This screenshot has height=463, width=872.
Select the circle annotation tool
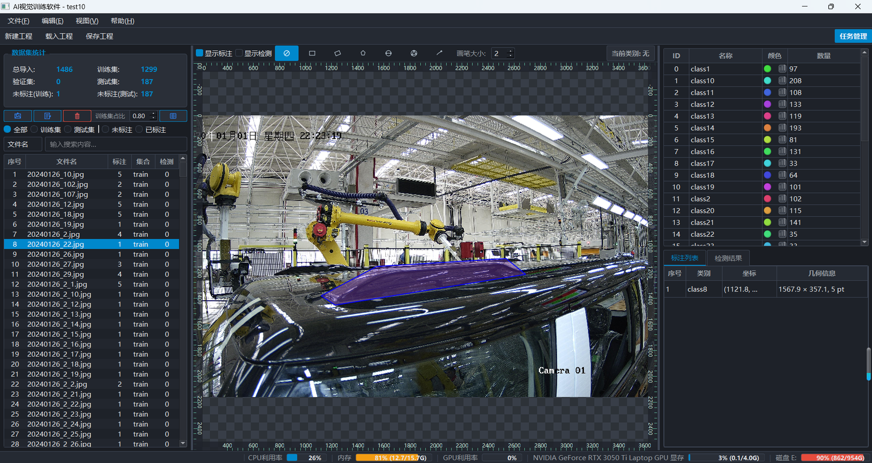tap(389, 53)
